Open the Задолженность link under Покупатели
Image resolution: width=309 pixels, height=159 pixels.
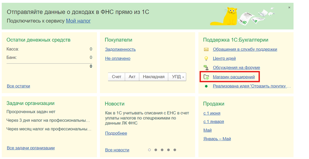click(x=120, y=49)
